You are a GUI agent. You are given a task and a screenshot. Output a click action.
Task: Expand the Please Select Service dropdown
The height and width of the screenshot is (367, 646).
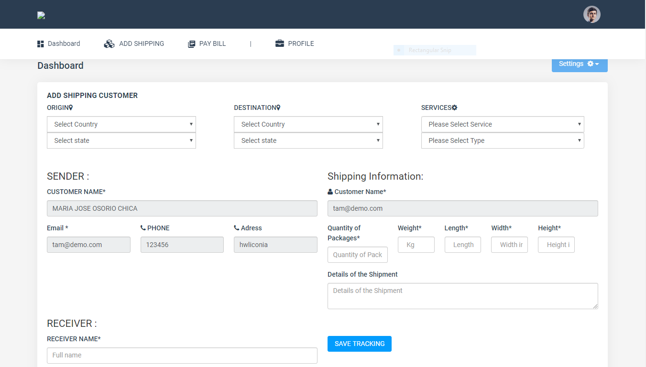pyautogui.click(x=503, y=124)
